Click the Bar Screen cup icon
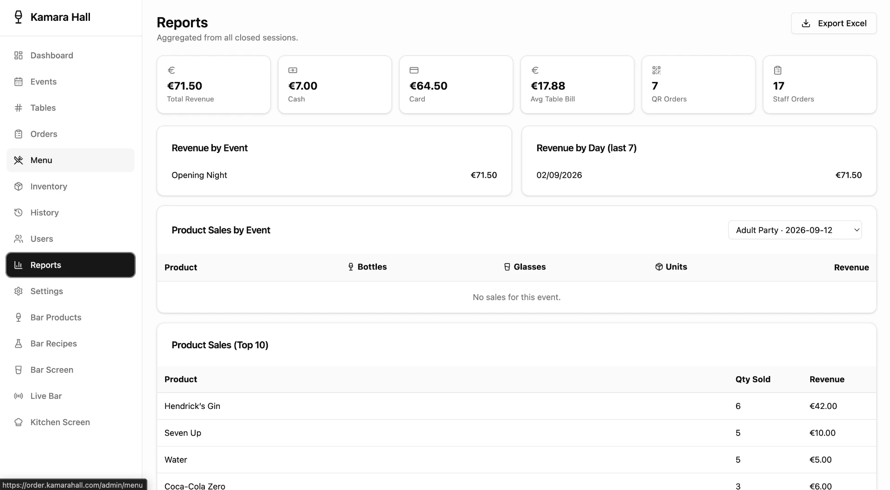This screenshot has width=890, height=490. coord(19,370)
